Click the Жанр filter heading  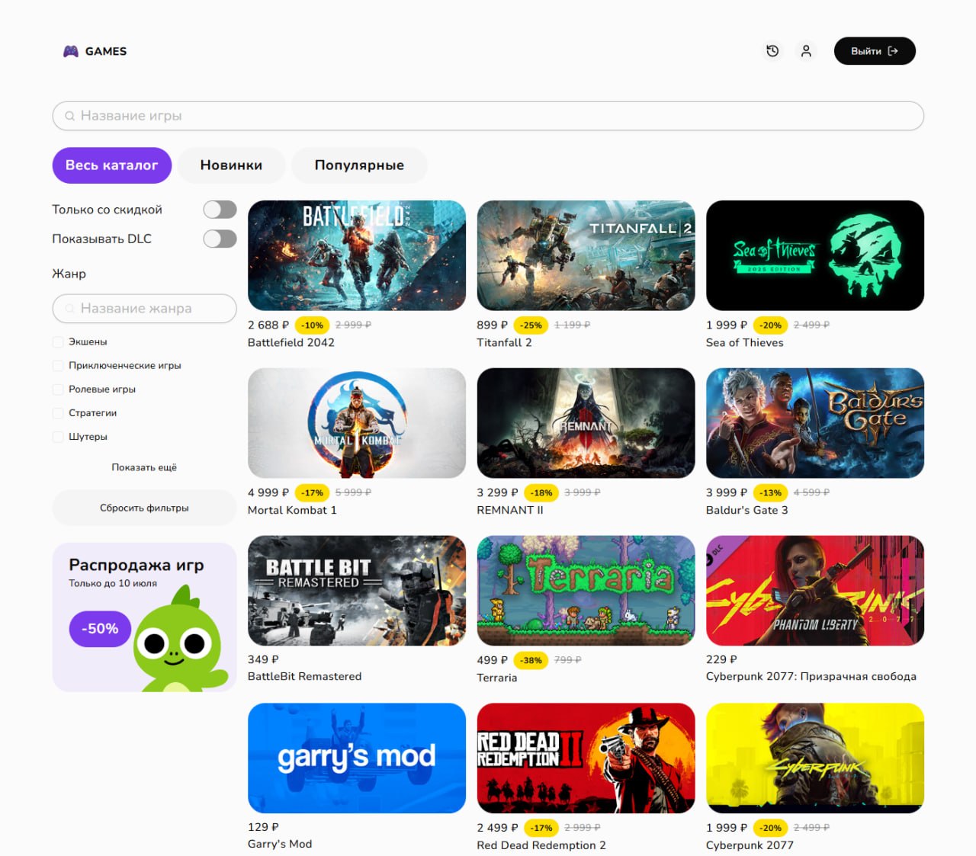[x=69, y=274]
